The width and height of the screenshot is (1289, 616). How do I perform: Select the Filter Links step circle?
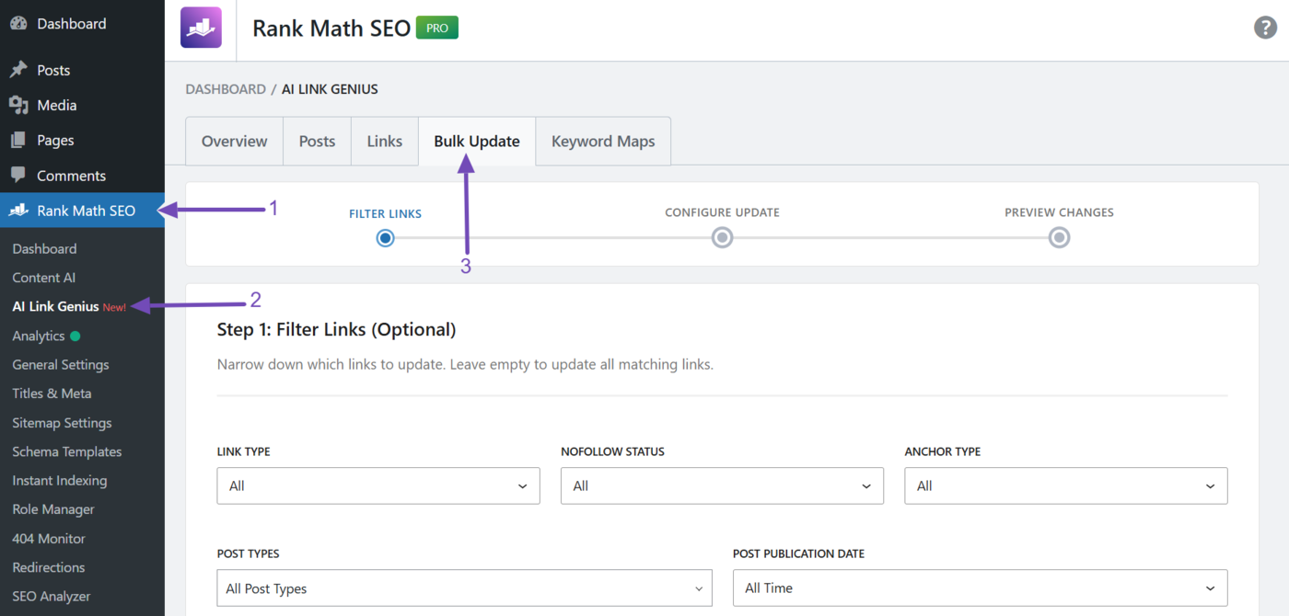click(x=386, y=238)
